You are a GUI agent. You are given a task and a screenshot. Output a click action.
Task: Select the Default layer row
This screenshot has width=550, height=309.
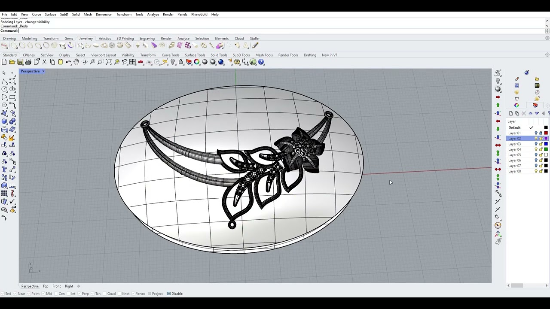point(528,127)
